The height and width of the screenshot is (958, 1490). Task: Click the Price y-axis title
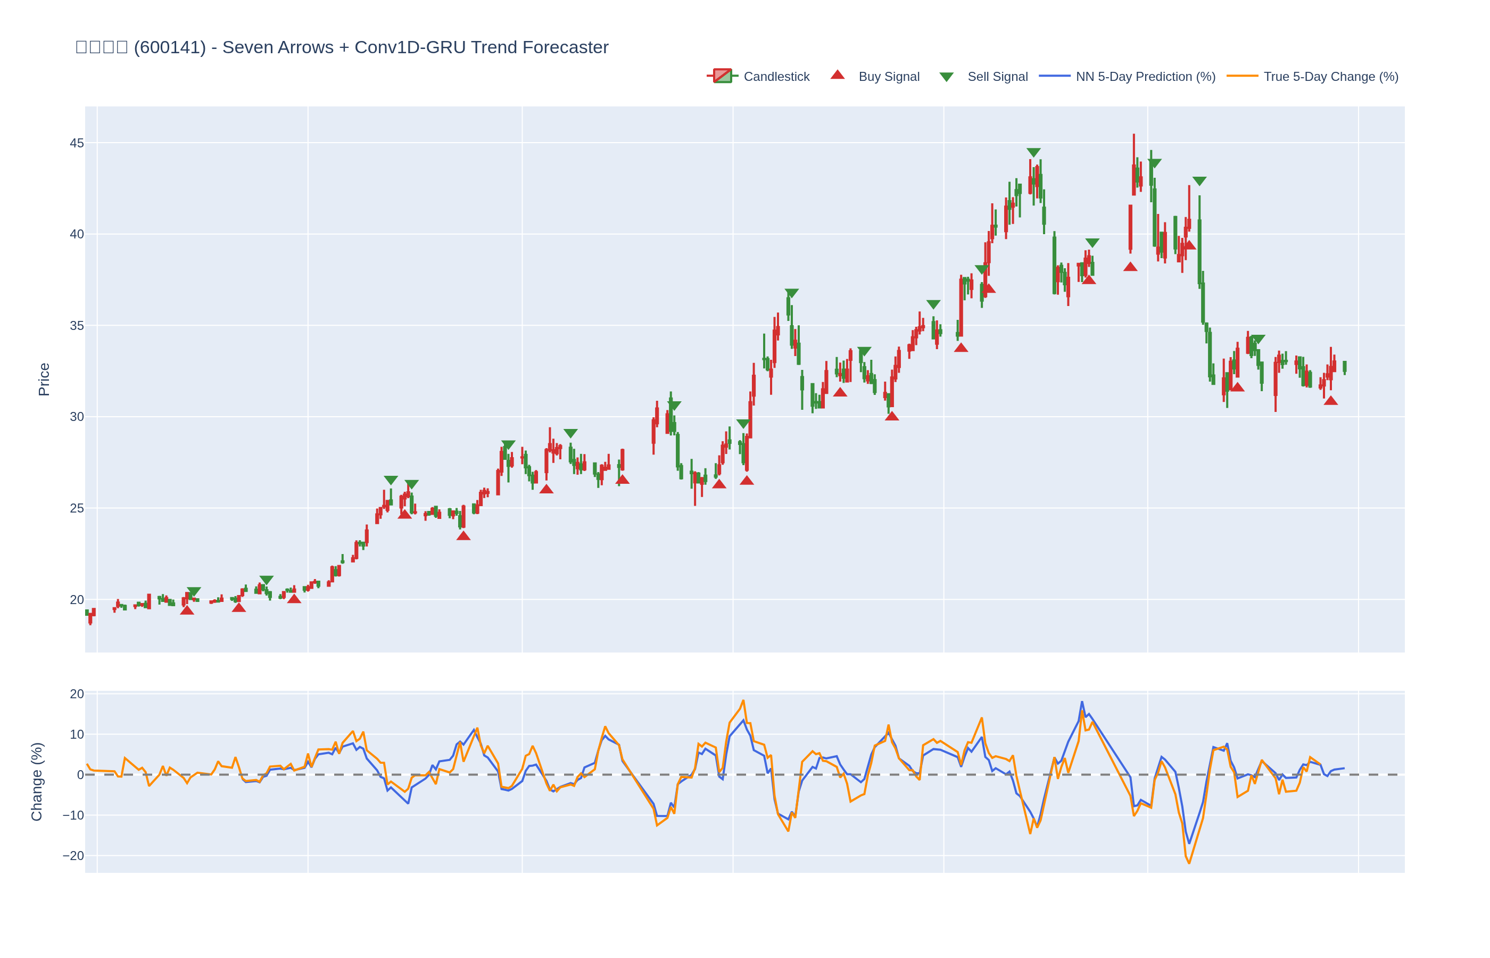(44, 379)
